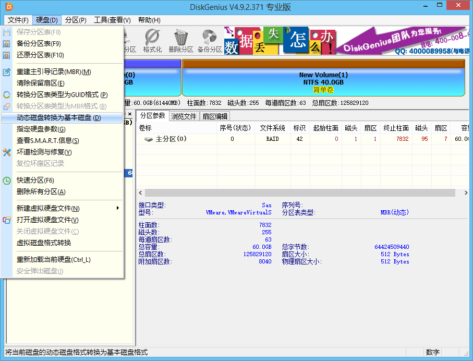Click the Format (格式化) toolbar icon
Image resolution: width=473 pixels, height=361 pixels.
pyautogui.click(x=152, y=40)
